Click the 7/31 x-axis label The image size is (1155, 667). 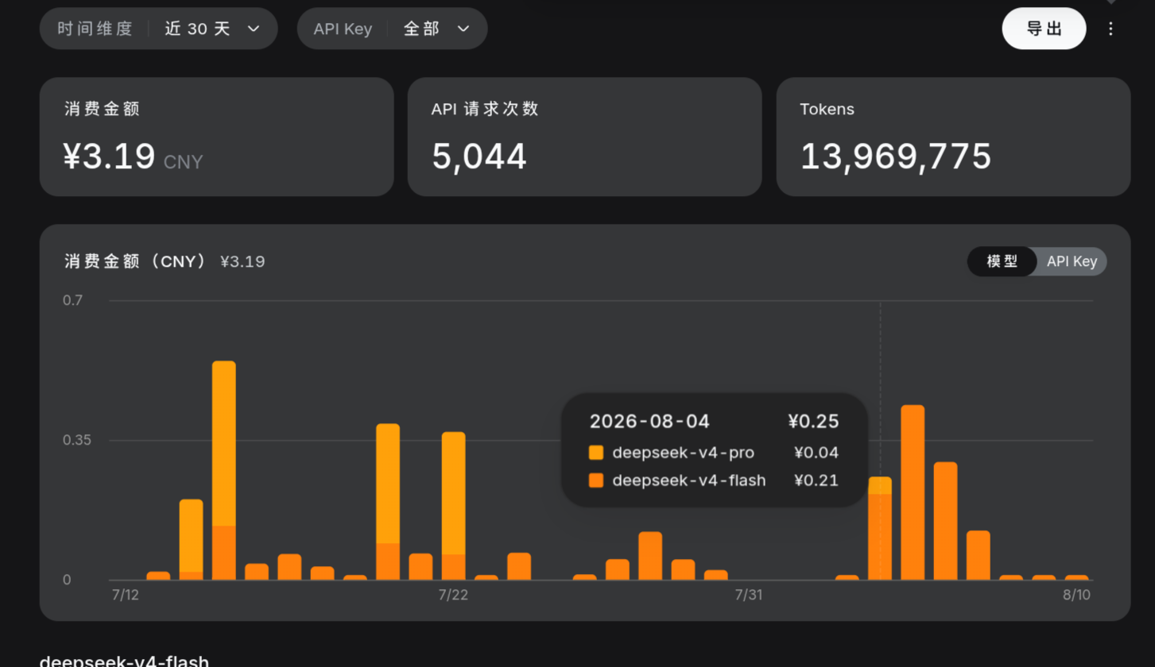click(x=749, y=596)
